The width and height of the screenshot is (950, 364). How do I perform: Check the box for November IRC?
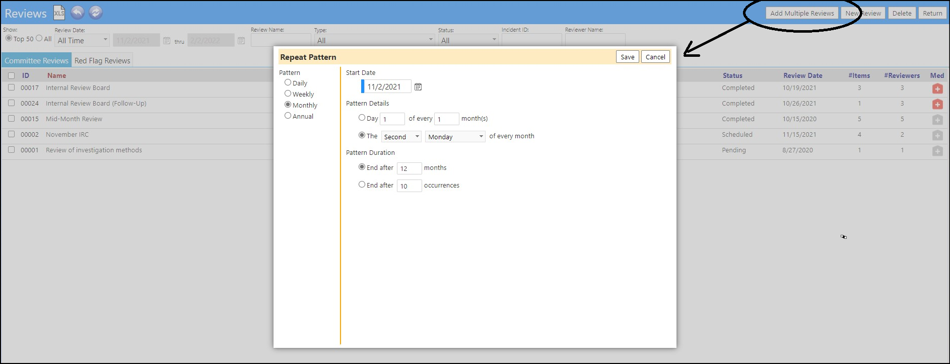(11, 134)
